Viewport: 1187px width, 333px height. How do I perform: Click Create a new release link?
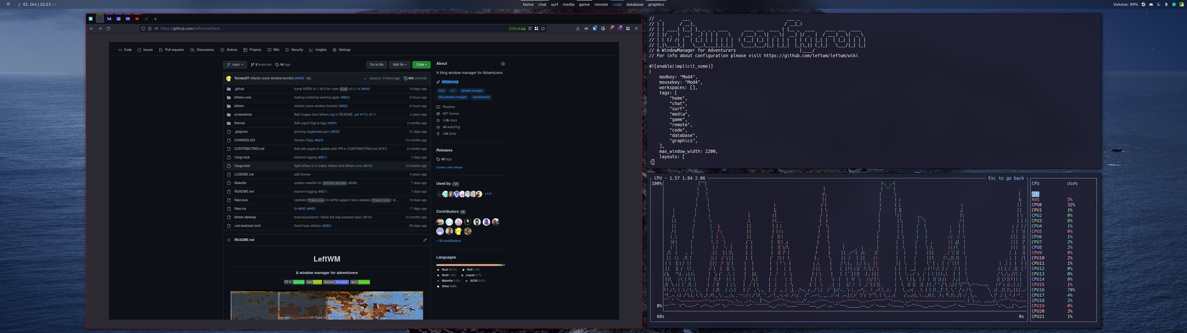(449, 167)
